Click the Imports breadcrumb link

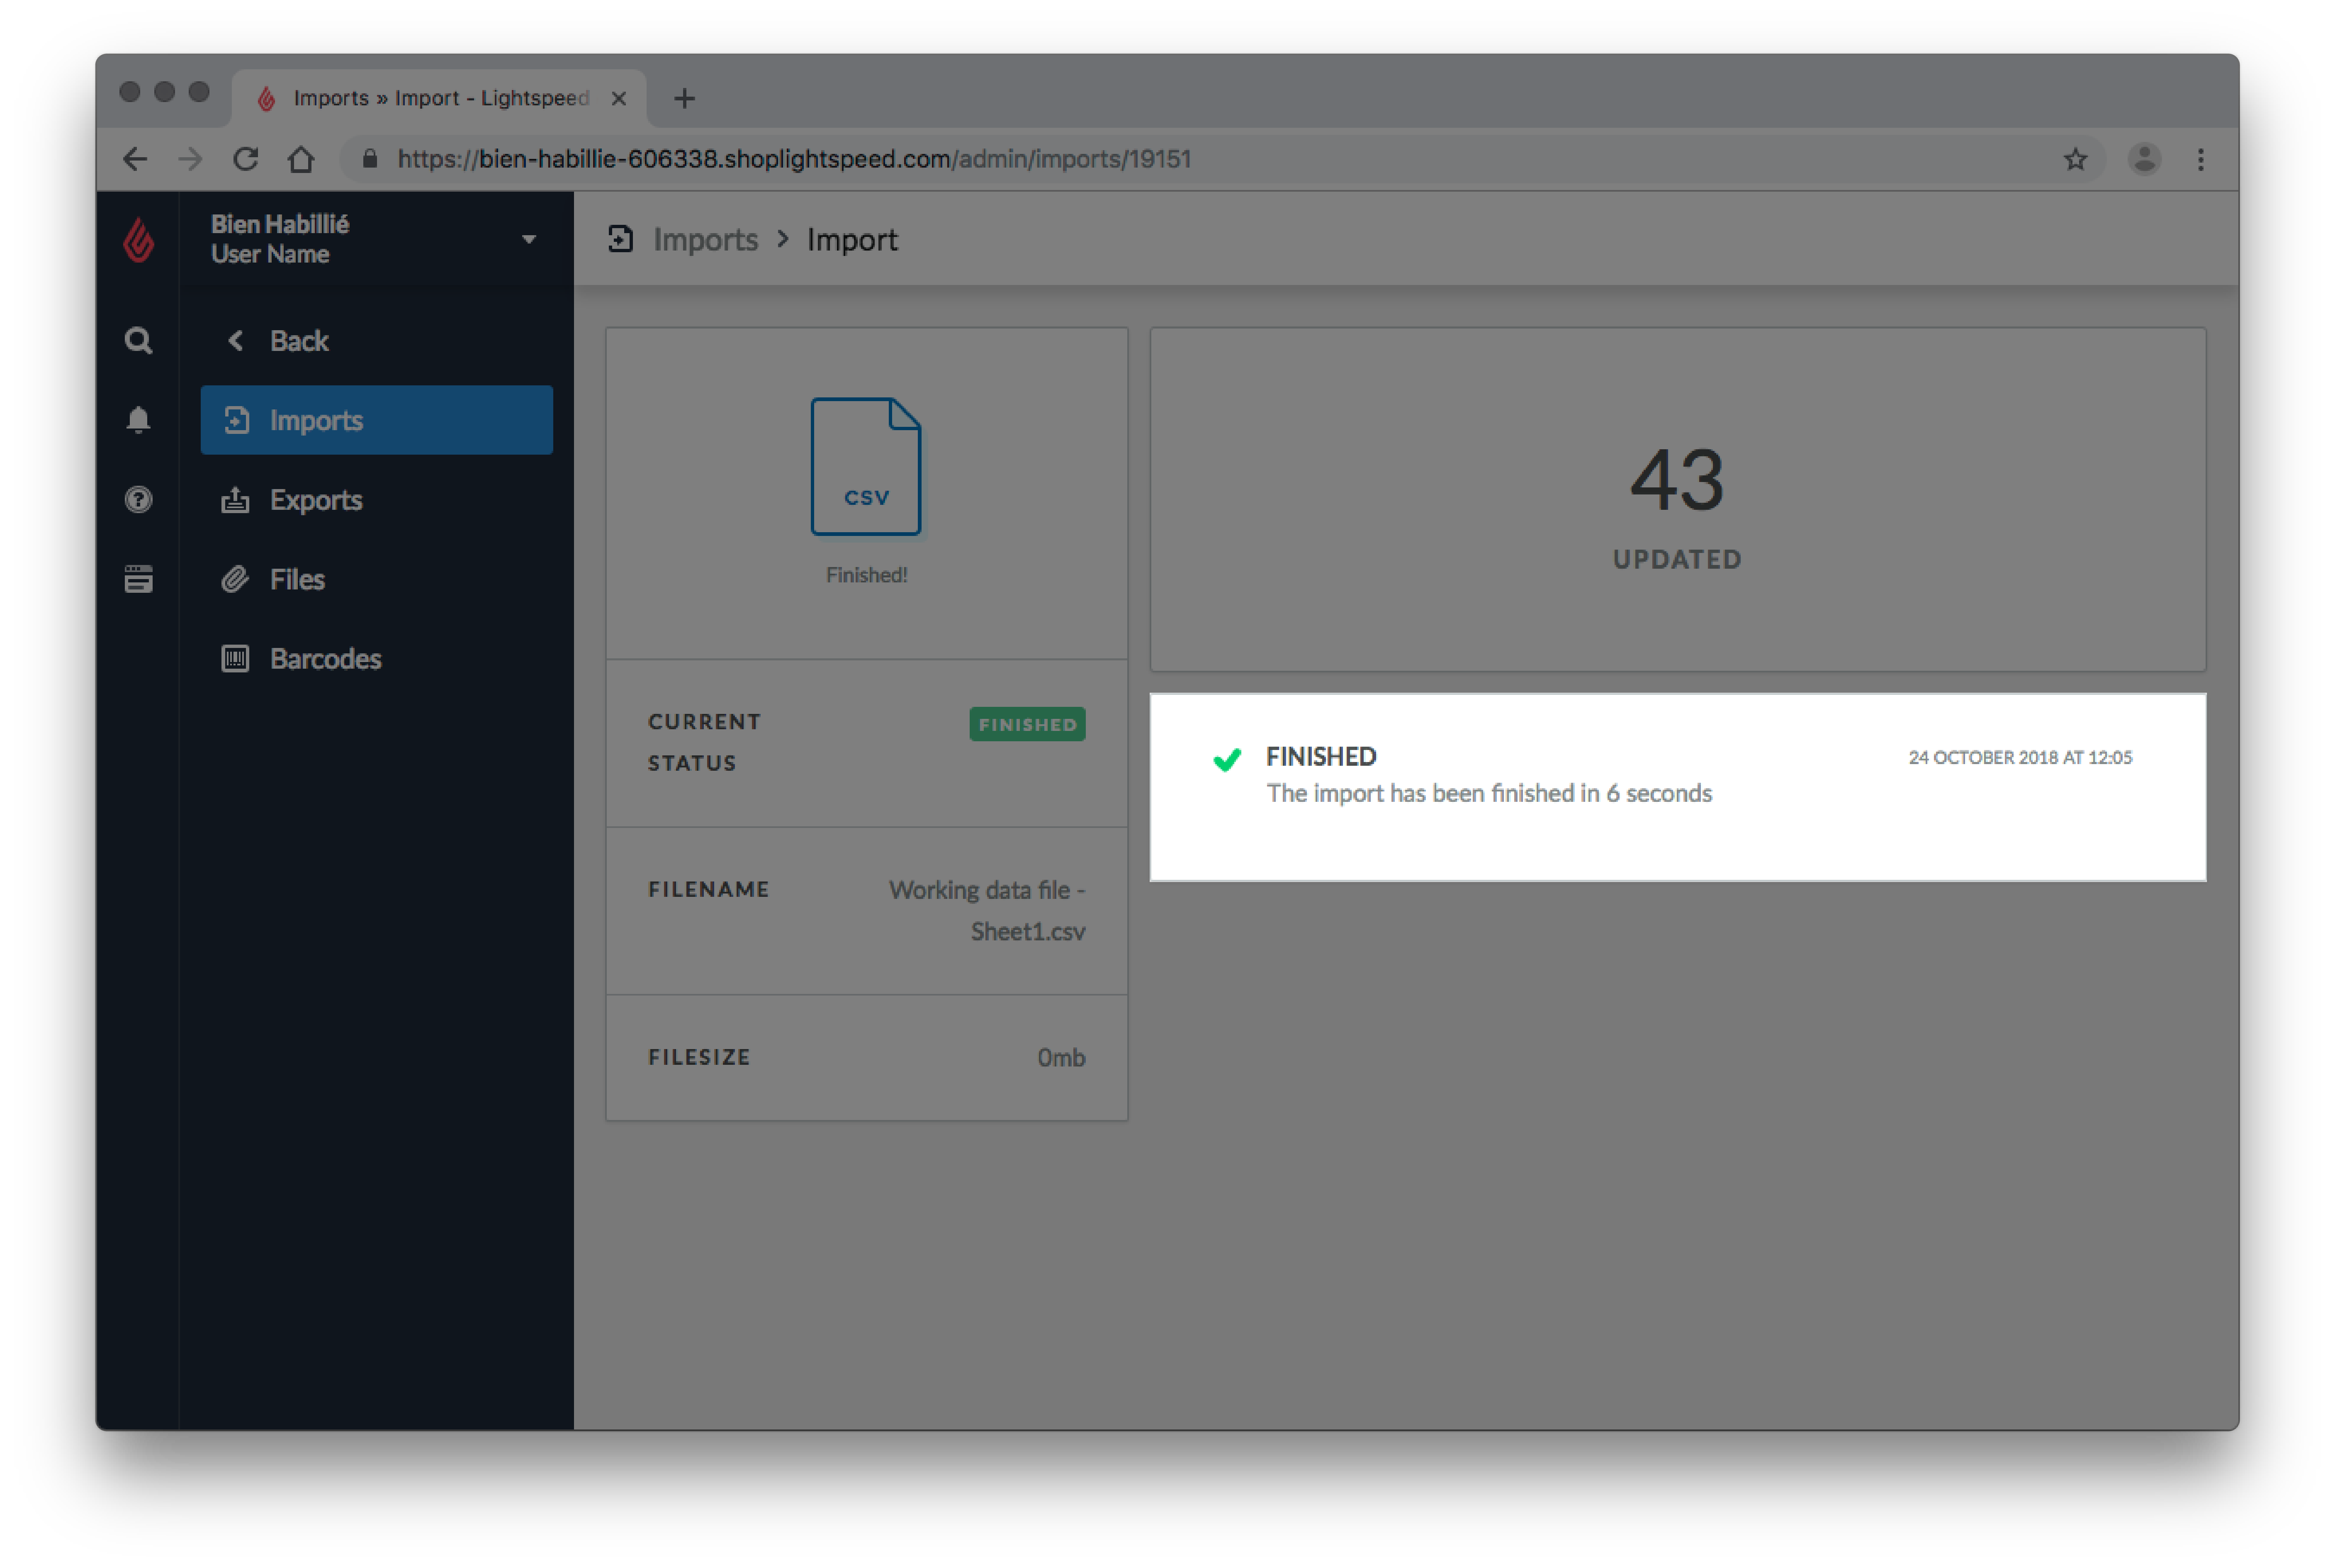click(706, 240)
